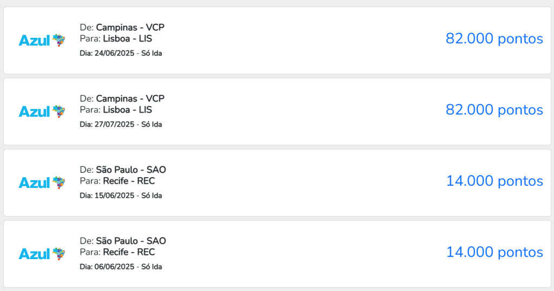Screen dimensions: 554x291
Task: Click Azul logo on the 24/06/2025 flight card
Action: (42, 40)
